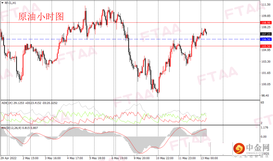Click the 98.40 price scale value

[x=265, y=96]
